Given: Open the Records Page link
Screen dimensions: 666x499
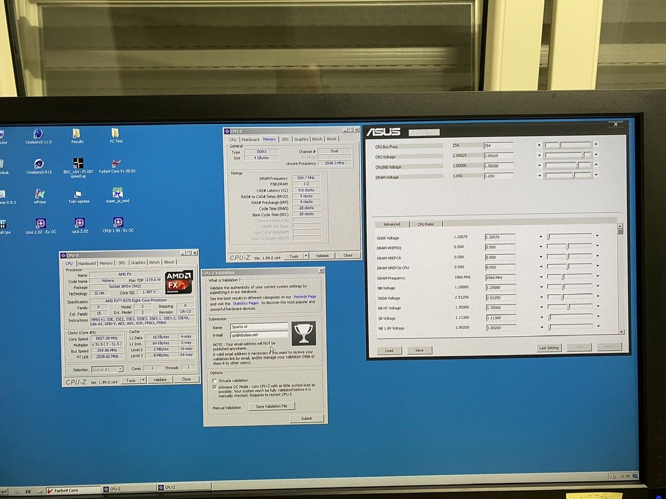Looking at the screenshot, I should pyautogui.click(x=305, y=297).
